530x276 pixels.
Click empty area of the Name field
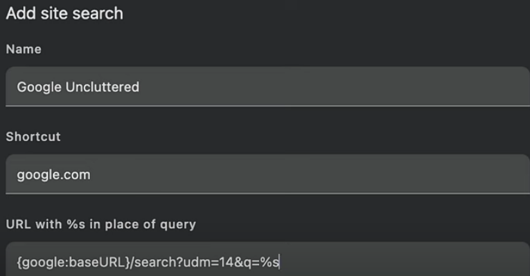335,86
